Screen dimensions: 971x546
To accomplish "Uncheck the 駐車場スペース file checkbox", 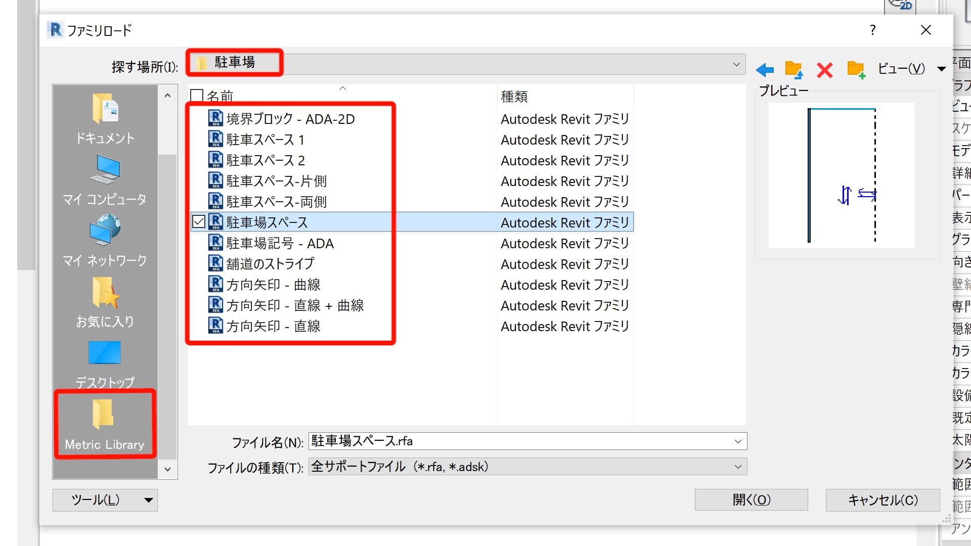I will 199,222.
